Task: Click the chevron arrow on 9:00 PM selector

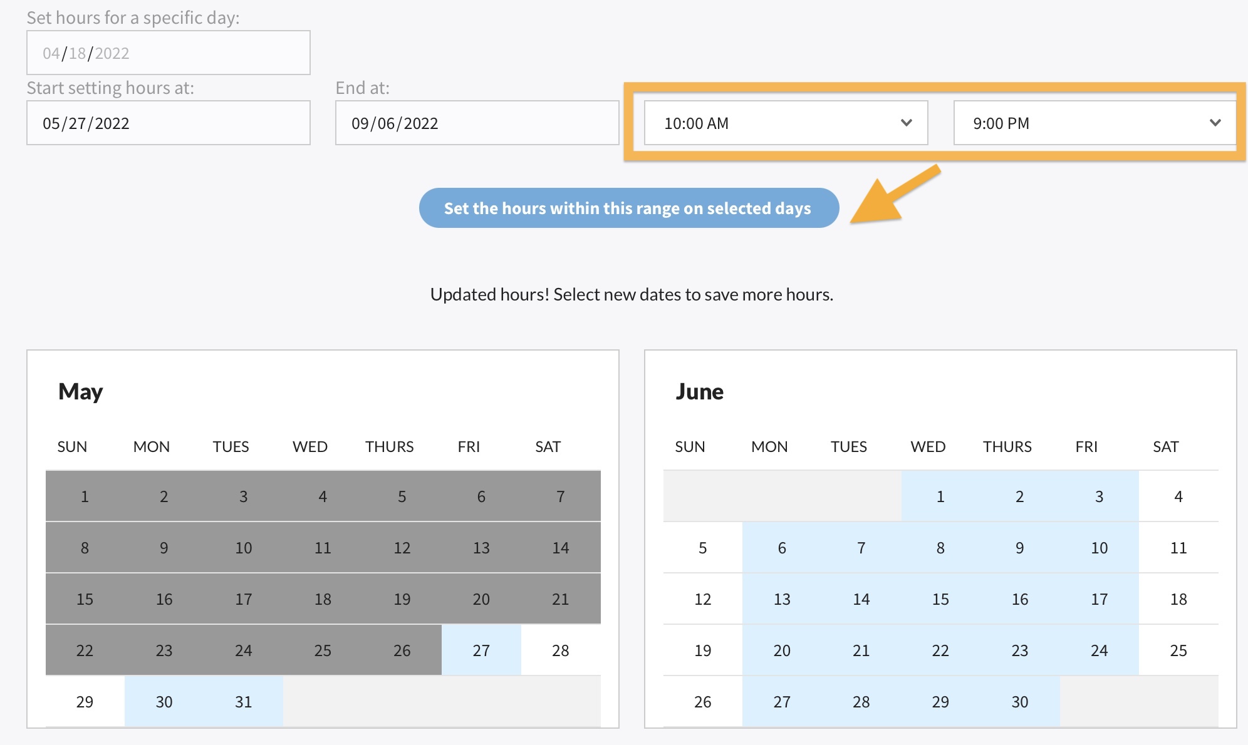Action: [x=1215, y=123]
